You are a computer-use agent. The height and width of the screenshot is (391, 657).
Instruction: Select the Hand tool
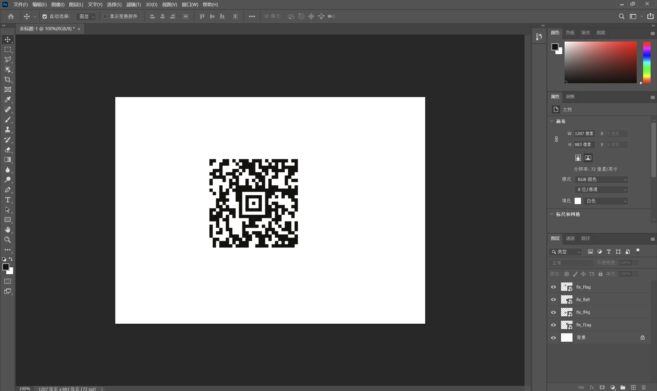click(x=7, y=230)
